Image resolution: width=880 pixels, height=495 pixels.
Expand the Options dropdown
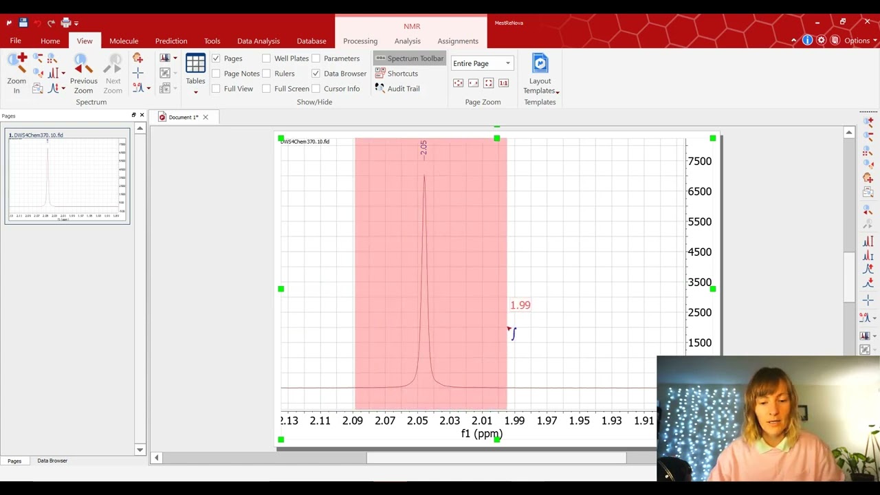click(859, 41)
